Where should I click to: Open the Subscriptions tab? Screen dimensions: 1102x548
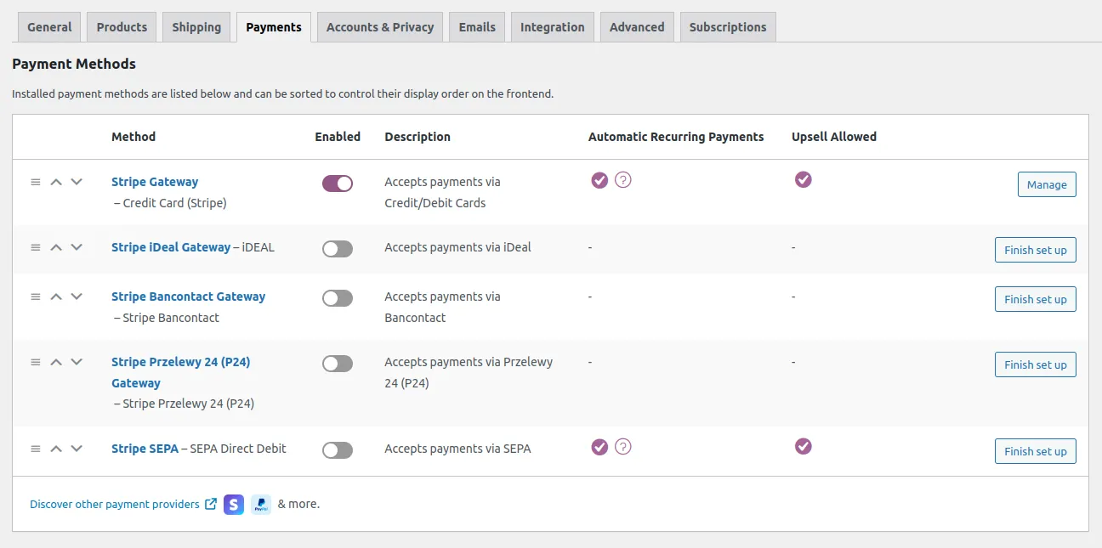coord(728,27)
